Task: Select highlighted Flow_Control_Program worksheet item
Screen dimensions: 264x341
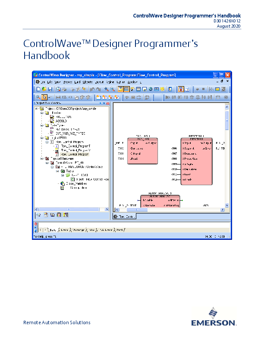Action: (x=75, y=155)
